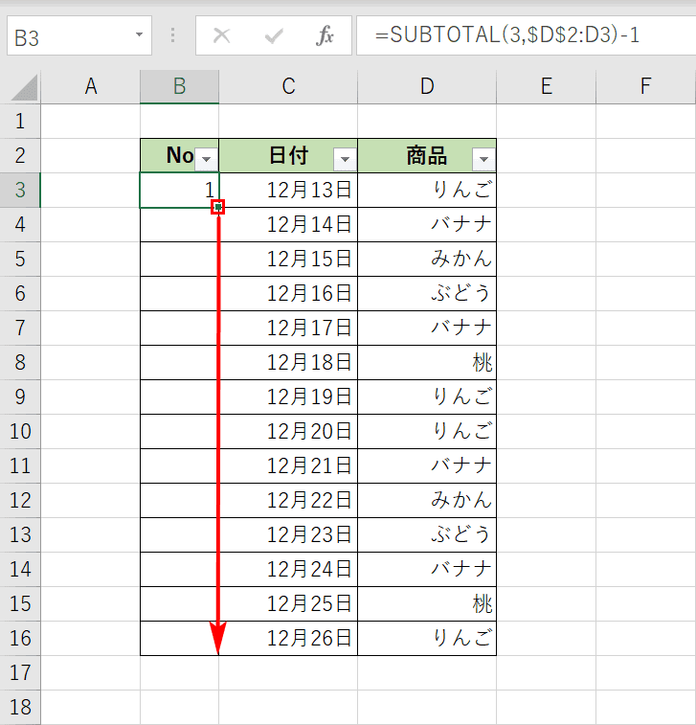Select row 18 header
The width and height of the screenshot is (696, 725).
[20, 708]
